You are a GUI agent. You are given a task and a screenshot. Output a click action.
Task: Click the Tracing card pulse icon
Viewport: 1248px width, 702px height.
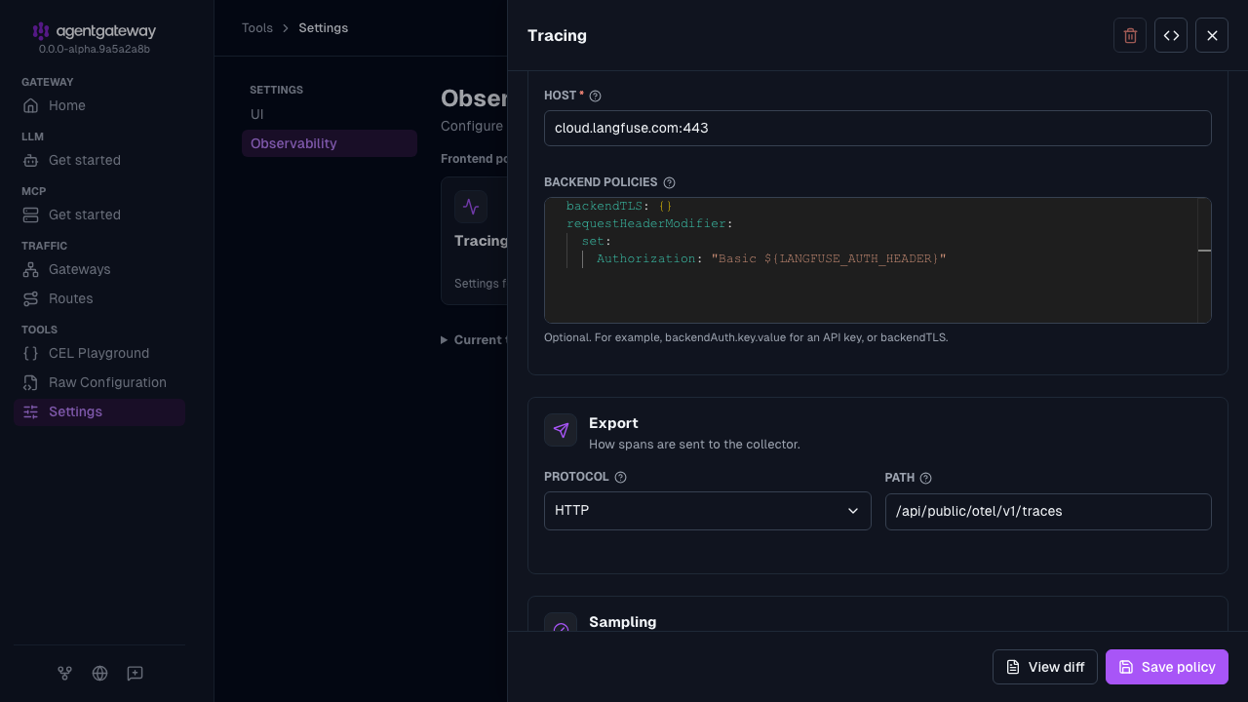click(471, 207)
